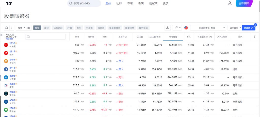Select the 股利 column tab

(79, 28)
